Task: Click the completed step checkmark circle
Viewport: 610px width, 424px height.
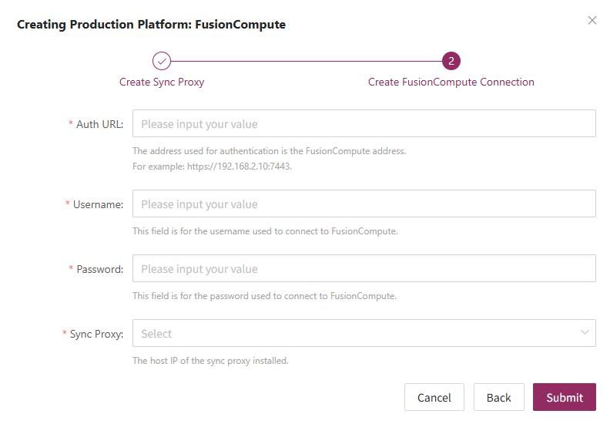Action: 162,61
